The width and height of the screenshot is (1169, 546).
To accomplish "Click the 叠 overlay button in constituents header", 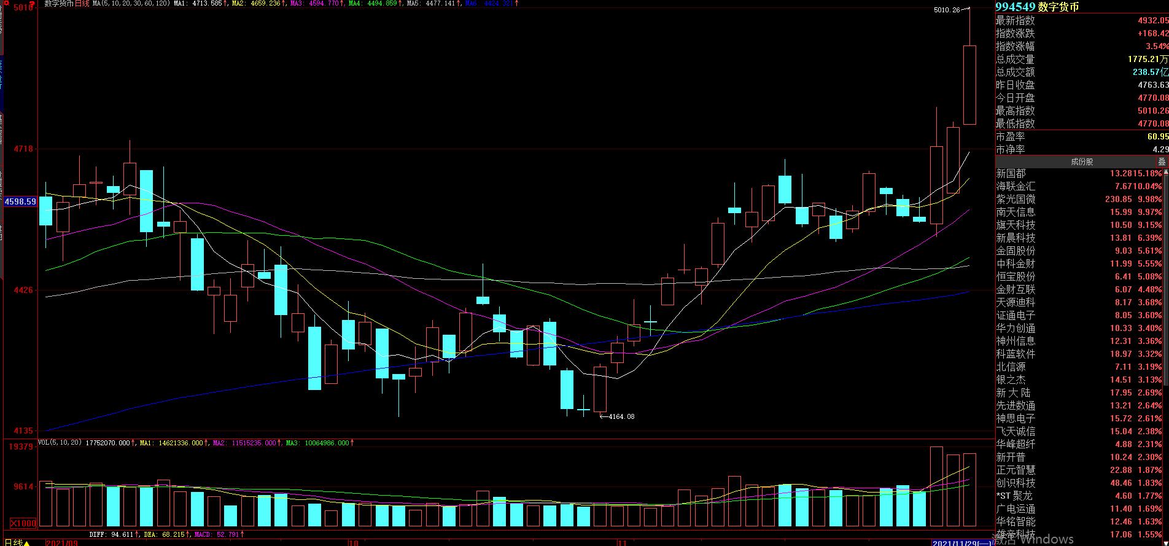I will tap(1161, 162).
